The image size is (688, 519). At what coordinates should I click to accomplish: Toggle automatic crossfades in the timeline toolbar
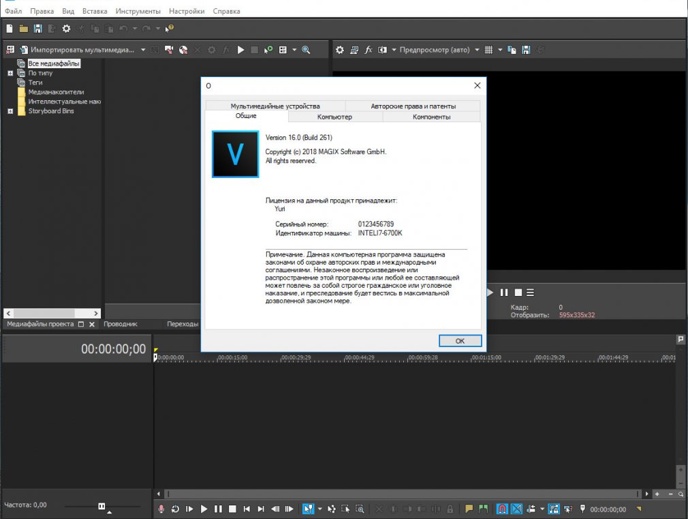click(517, 509)
